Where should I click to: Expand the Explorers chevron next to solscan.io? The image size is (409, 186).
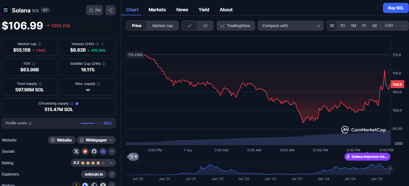[x=112, y=174]
